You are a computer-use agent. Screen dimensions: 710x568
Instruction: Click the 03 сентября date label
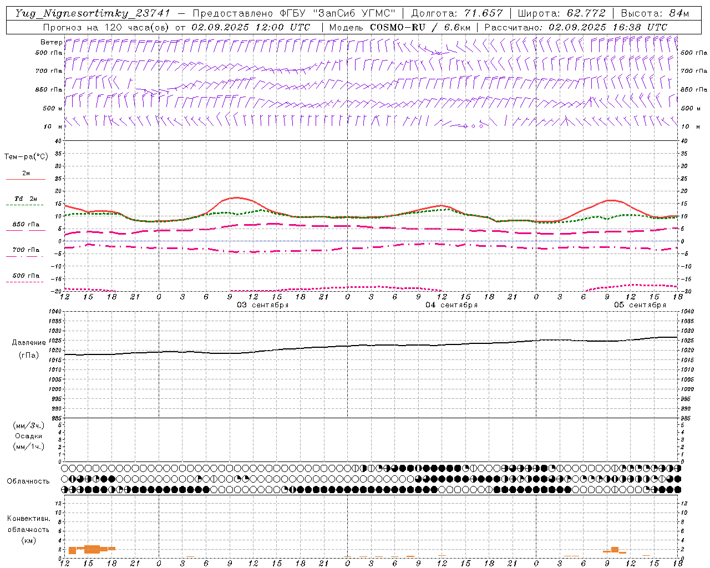coord(263,305)
